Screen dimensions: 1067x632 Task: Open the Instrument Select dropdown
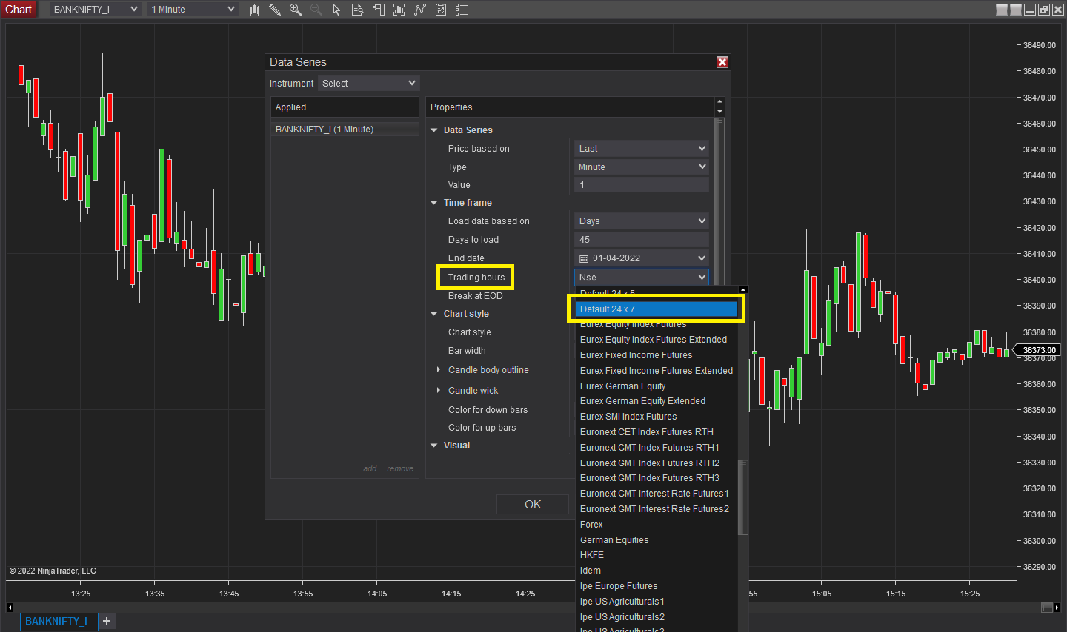click(x=368, y=84)
